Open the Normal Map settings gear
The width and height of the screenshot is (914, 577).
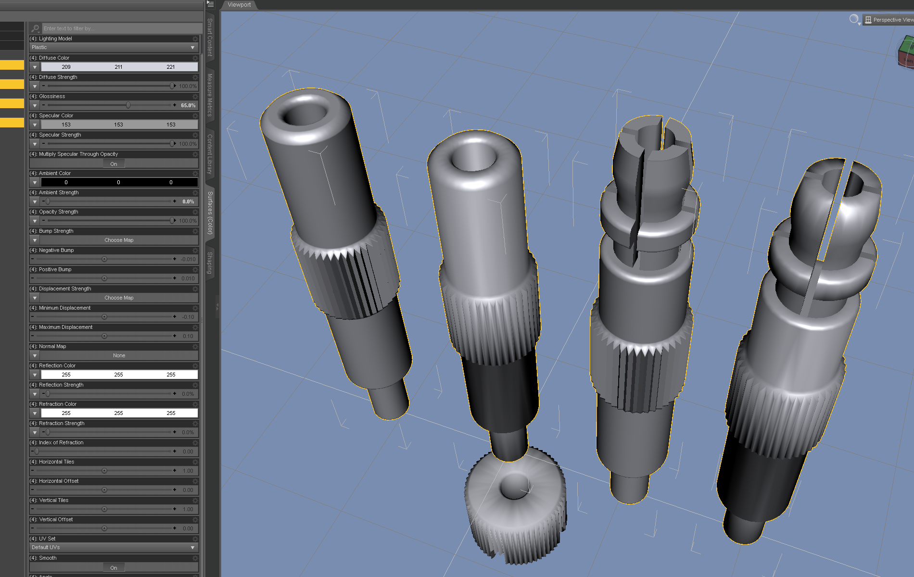pyautogui.click(x=195, y=346)
